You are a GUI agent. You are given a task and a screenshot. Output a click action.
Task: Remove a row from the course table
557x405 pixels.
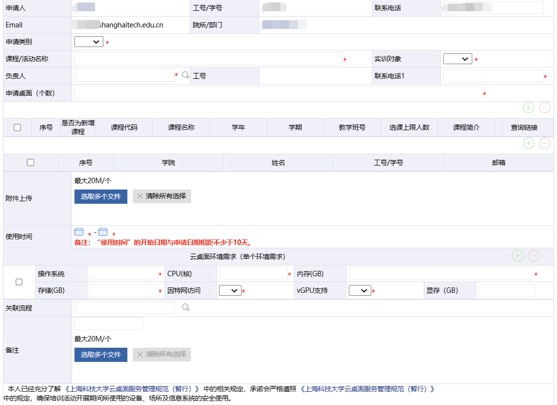coord(545,108)
